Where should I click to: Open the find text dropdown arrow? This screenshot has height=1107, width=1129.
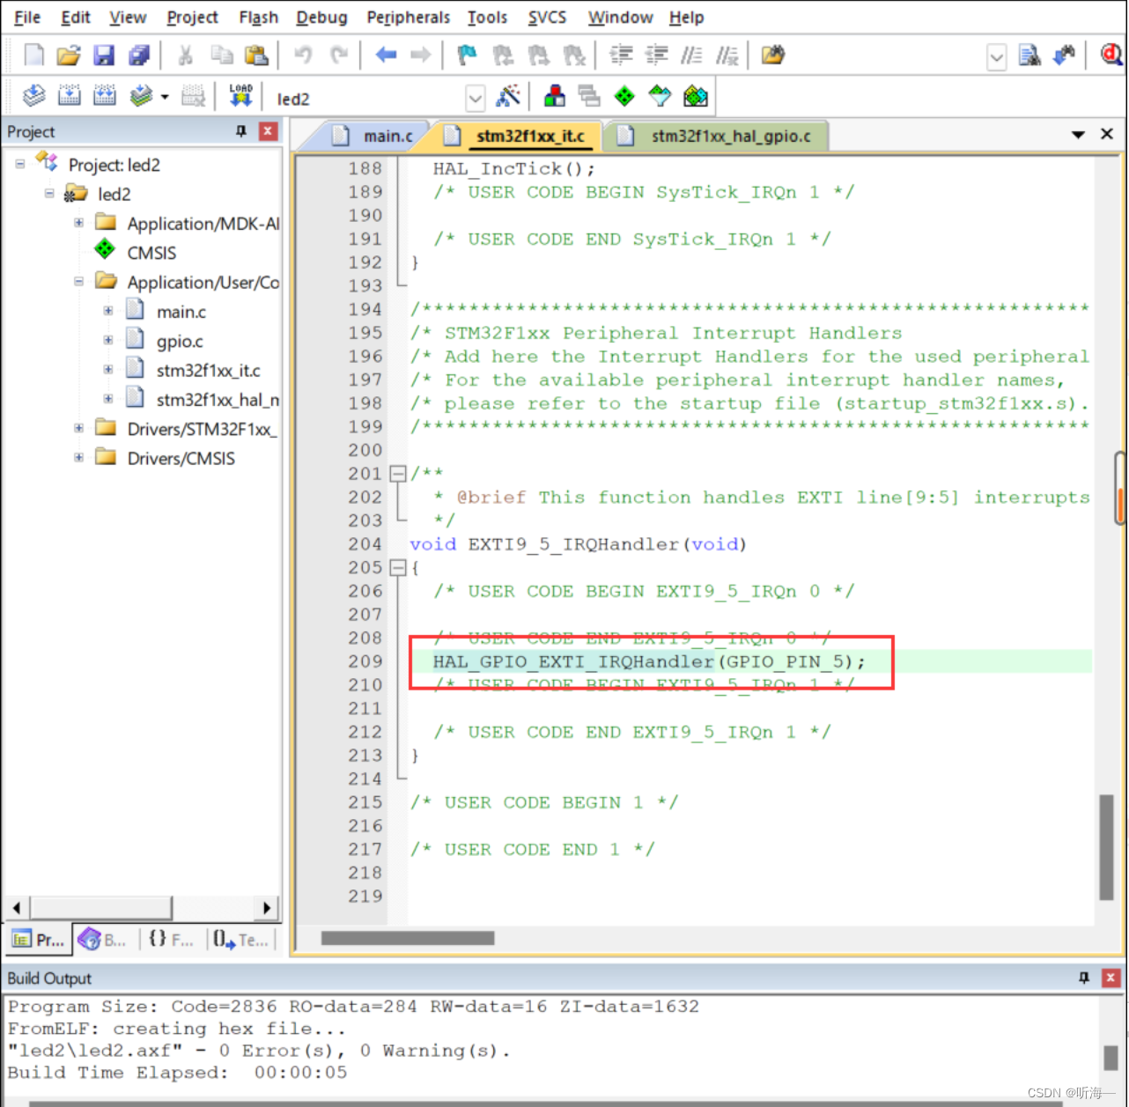[996, 58]
